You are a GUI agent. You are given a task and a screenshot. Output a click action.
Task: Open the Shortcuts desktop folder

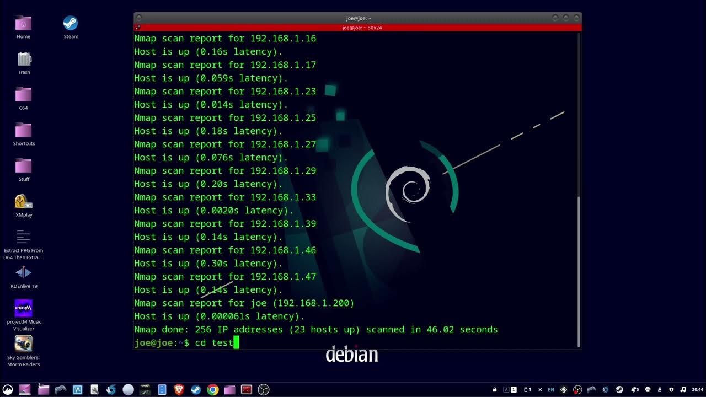click(24, 135)
